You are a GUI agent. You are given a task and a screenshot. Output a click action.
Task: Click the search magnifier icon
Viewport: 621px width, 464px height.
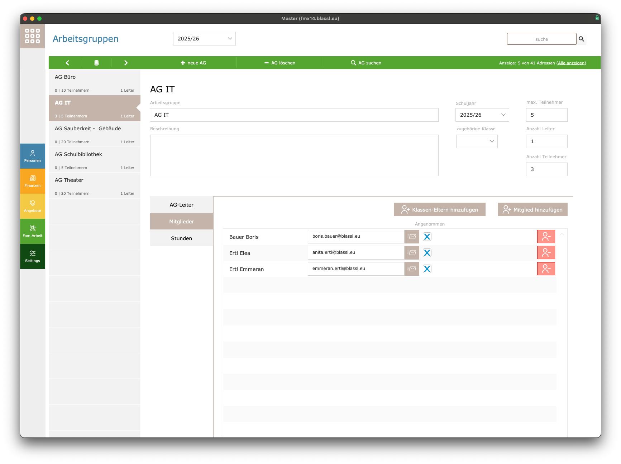[581, 39]
